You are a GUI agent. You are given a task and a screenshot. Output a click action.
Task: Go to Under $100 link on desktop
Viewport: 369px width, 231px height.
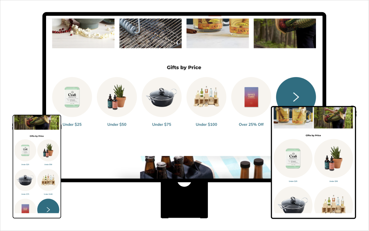[206, 124]
